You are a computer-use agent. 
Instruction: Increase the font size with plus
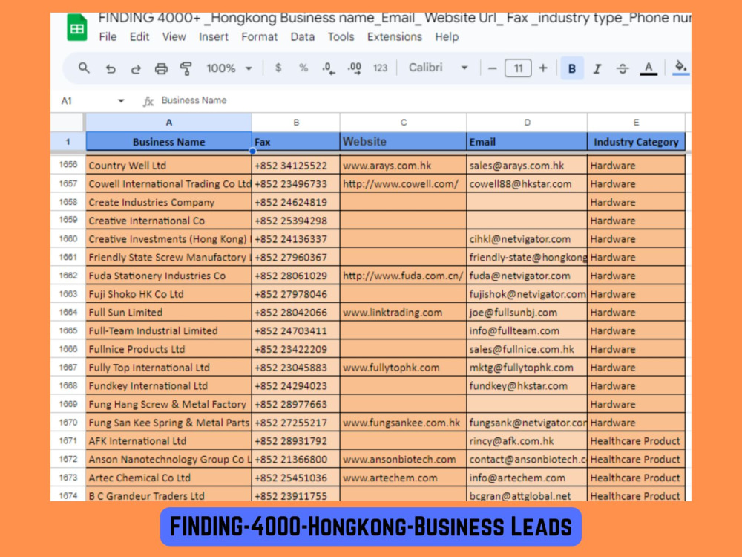coord(543,68)
